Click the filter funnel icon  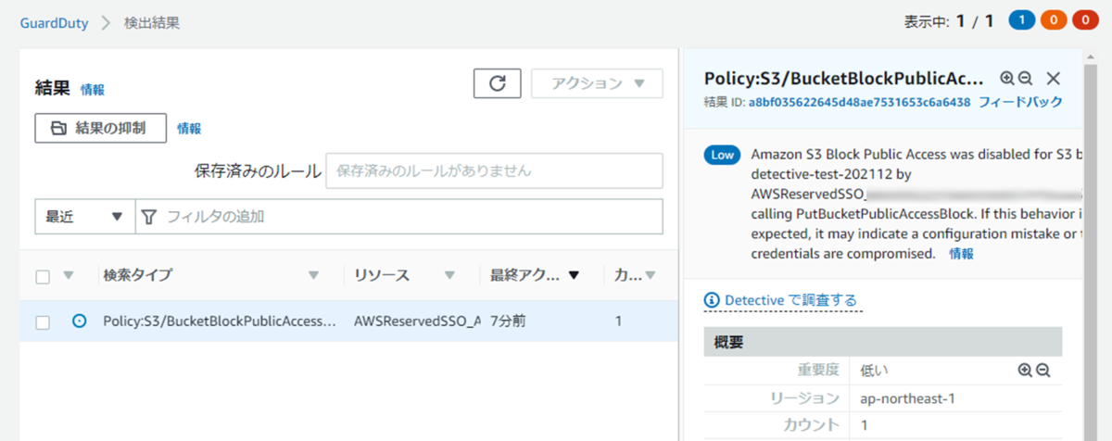click(x=148, y=216)
